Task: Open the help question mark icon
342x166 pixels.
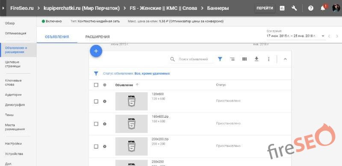Action: click(x=311, y=8)
